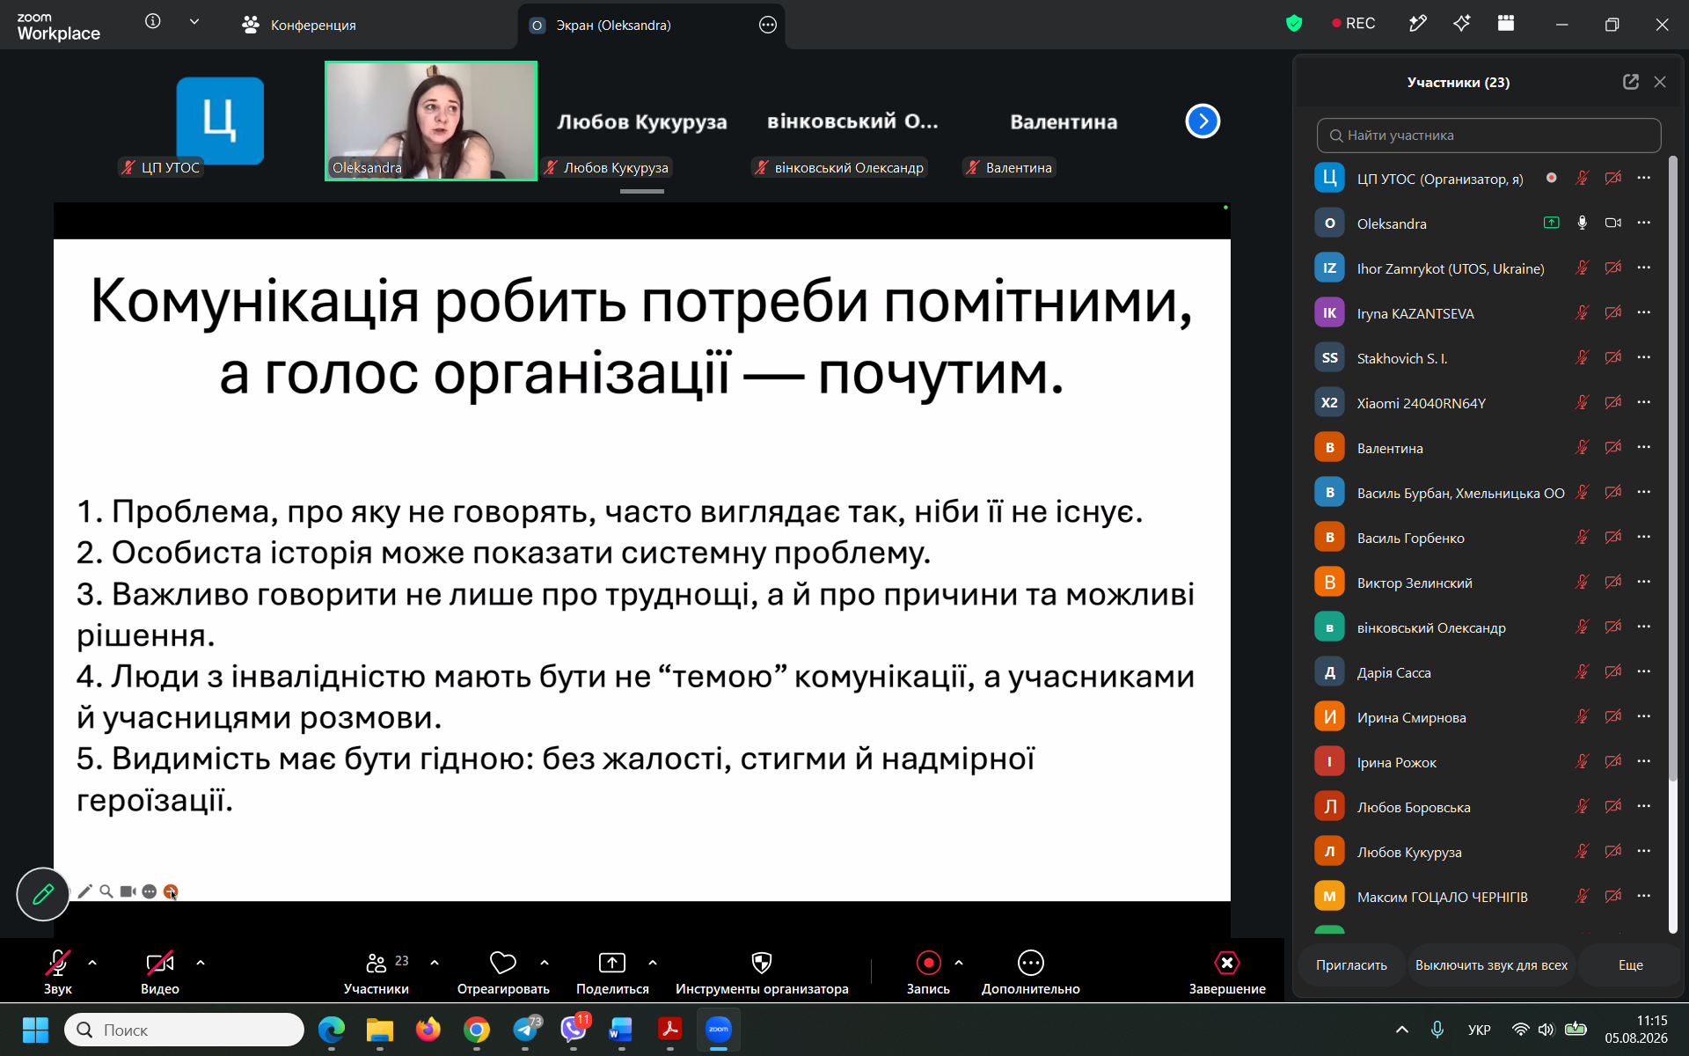Open the AI Companion sparkle icon
This screenshot has width=1689, height=1056.
[x=1462, y=24]
